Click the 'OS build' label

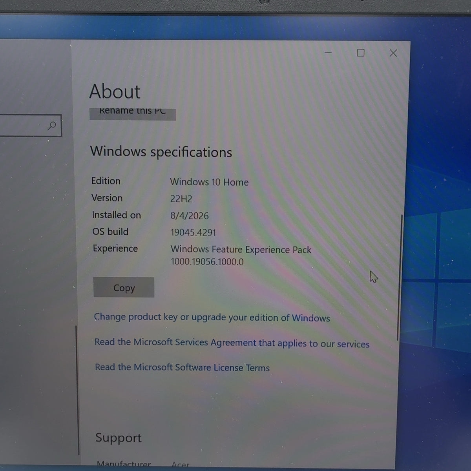tap(110, 232)
